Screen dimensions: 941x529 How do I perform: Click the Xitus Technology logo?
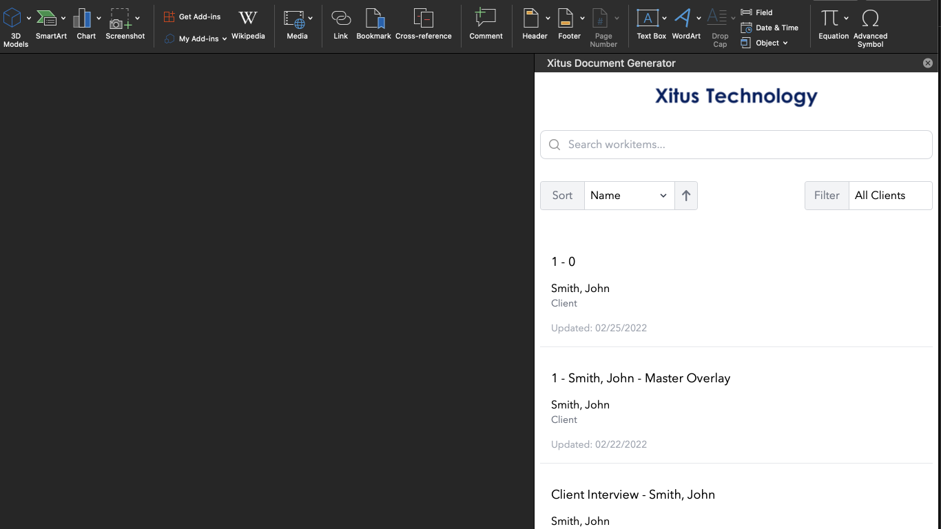click(736, 96)
